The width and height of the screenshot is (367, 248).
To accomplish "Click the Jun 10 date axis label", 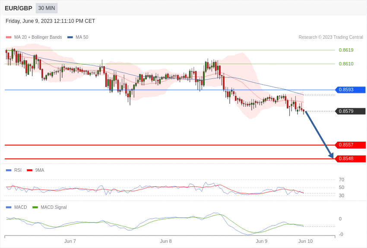I will [x=305, y=241].
